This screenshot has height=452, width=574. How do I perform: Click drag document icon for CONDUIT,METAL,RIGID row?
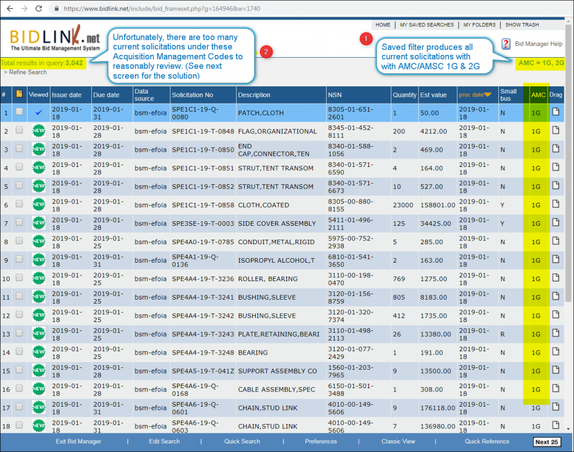coord(556,241)
